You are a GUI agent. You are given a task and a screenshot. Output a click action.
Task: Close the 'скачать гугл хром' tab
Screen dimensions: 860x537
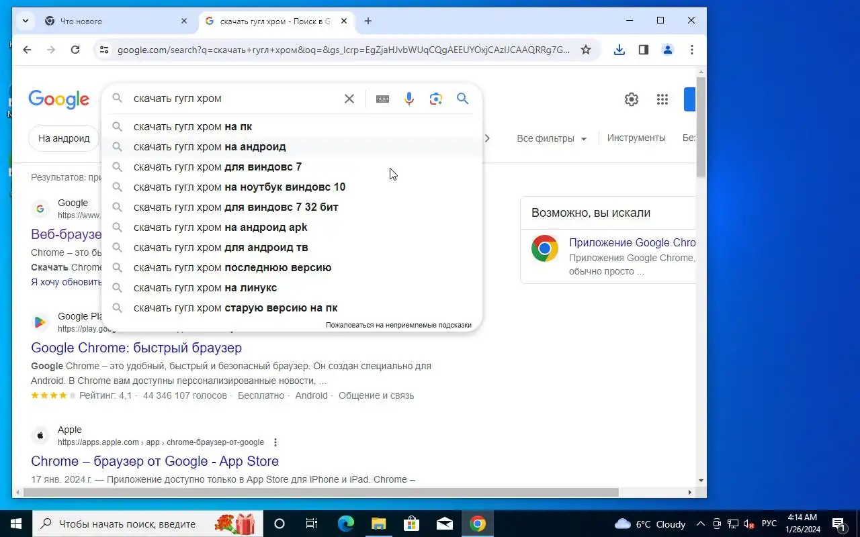click(344, 21)
